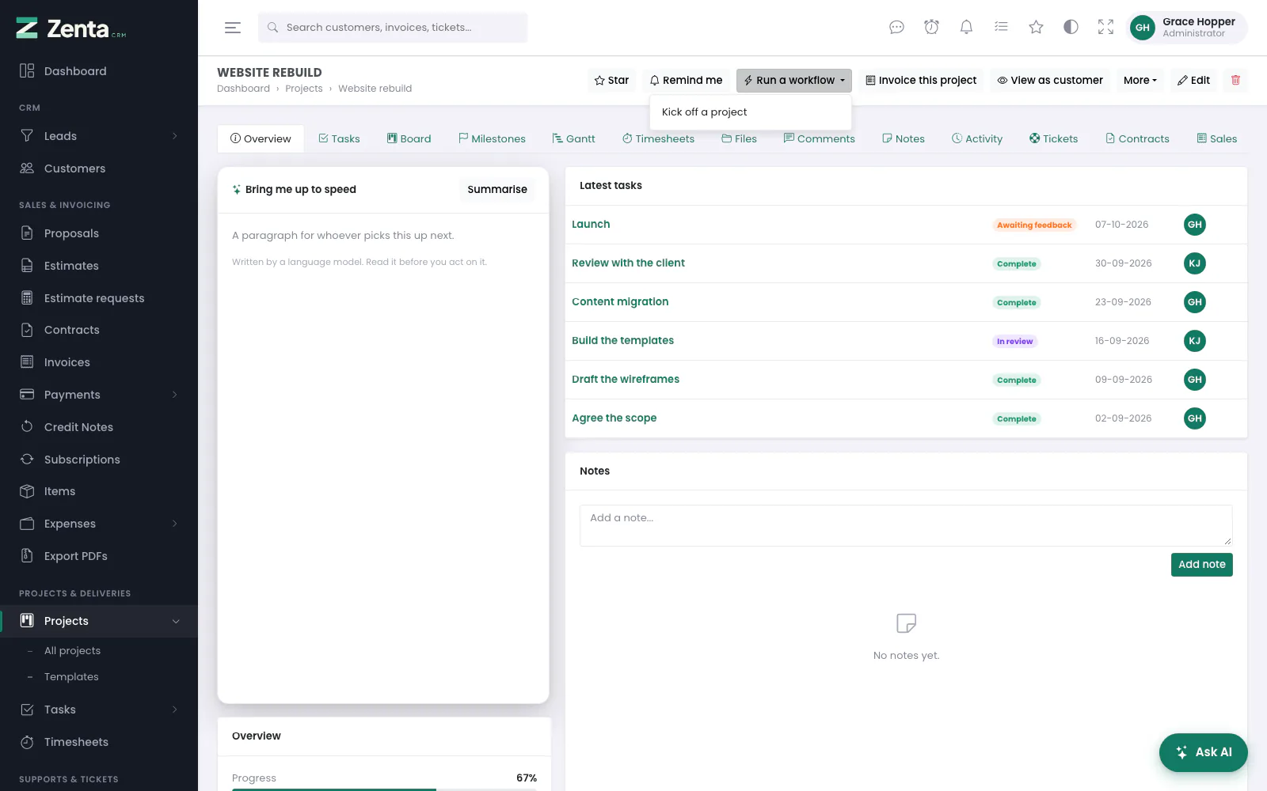Open the alarm clock reminders icon
The image size is (1267, 791).
[931, 28]
